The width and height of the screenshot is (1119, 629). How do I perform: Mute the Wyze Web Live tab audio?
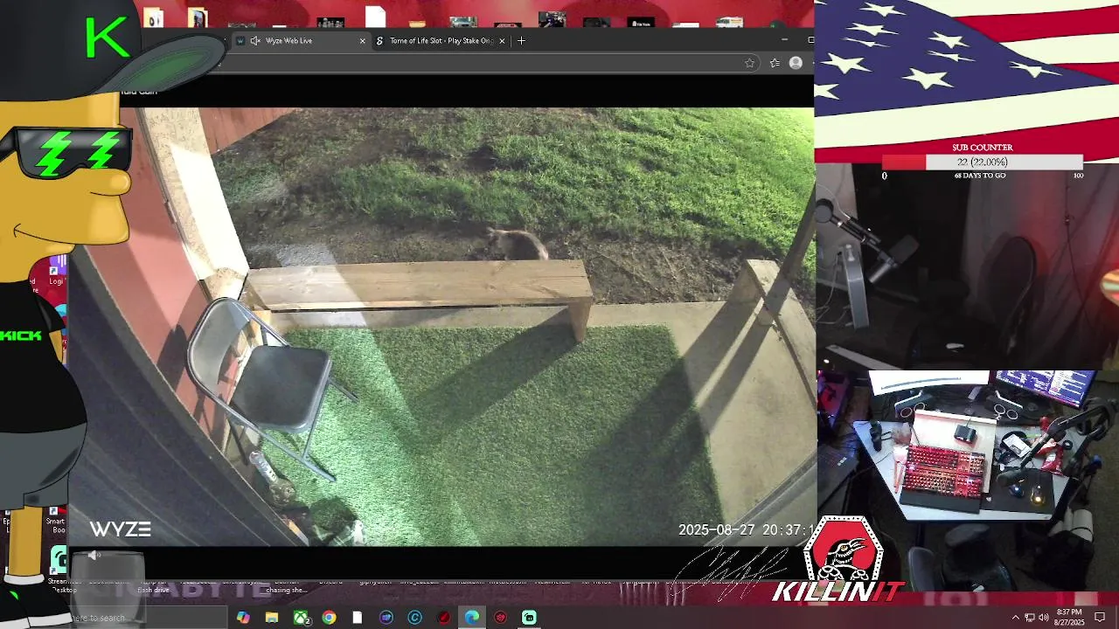coord(255,40)
